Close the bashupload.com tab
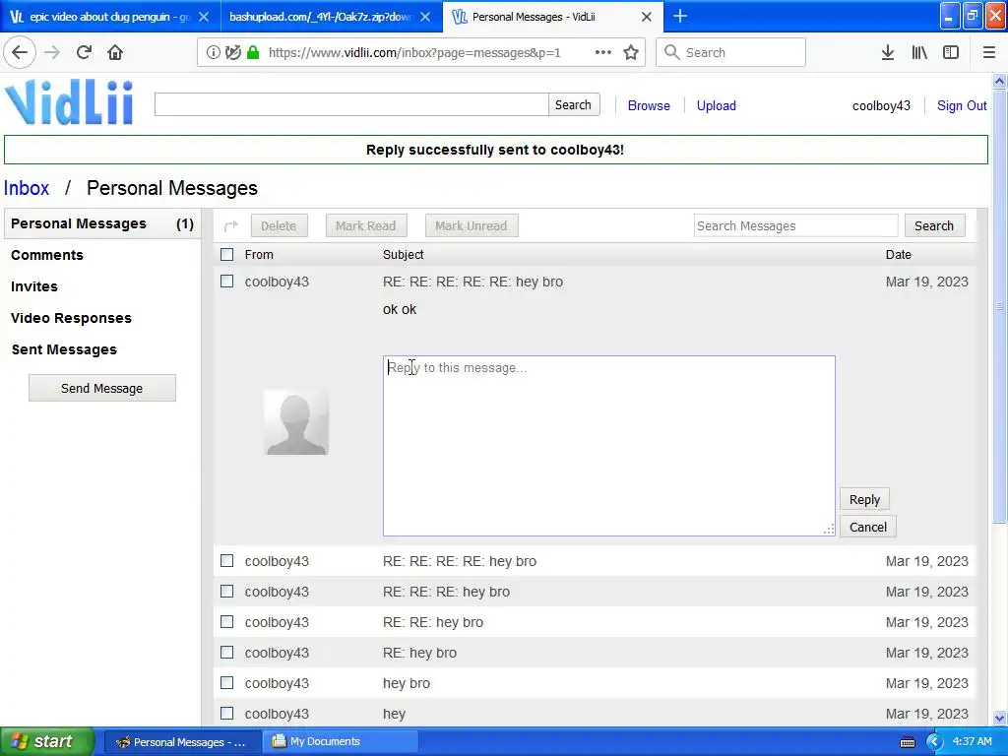The height and width of the screenshot is (756, 1008). click(425, 17)
